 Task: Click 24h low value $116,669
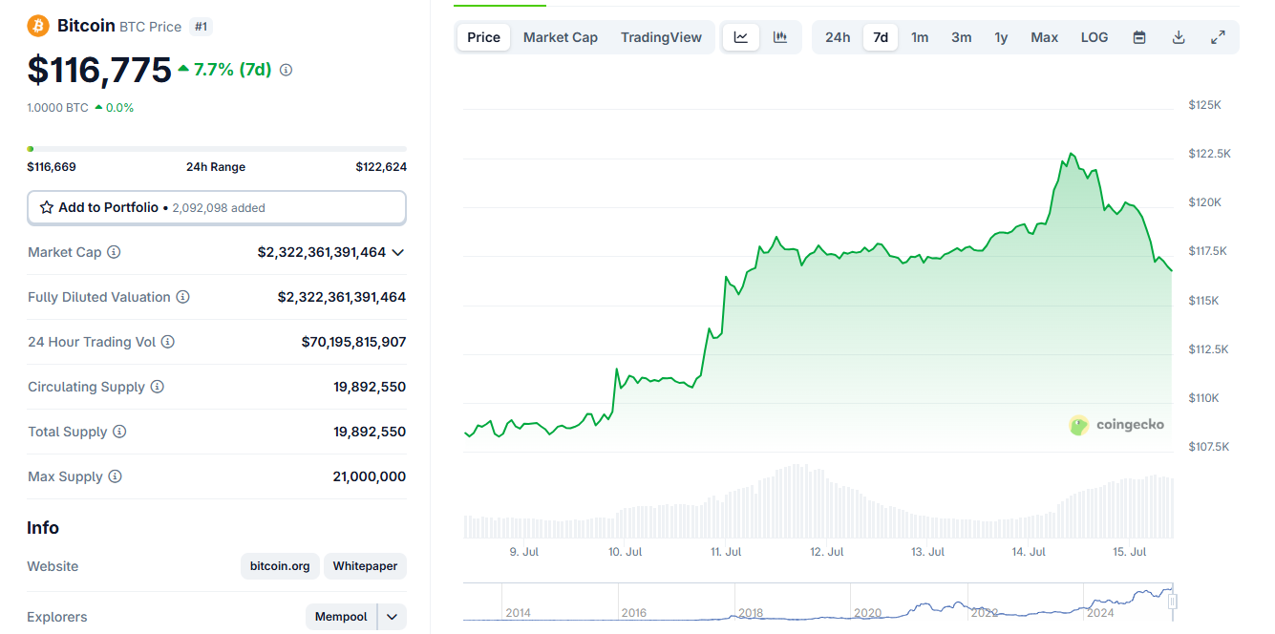click(x=52, y=167)
